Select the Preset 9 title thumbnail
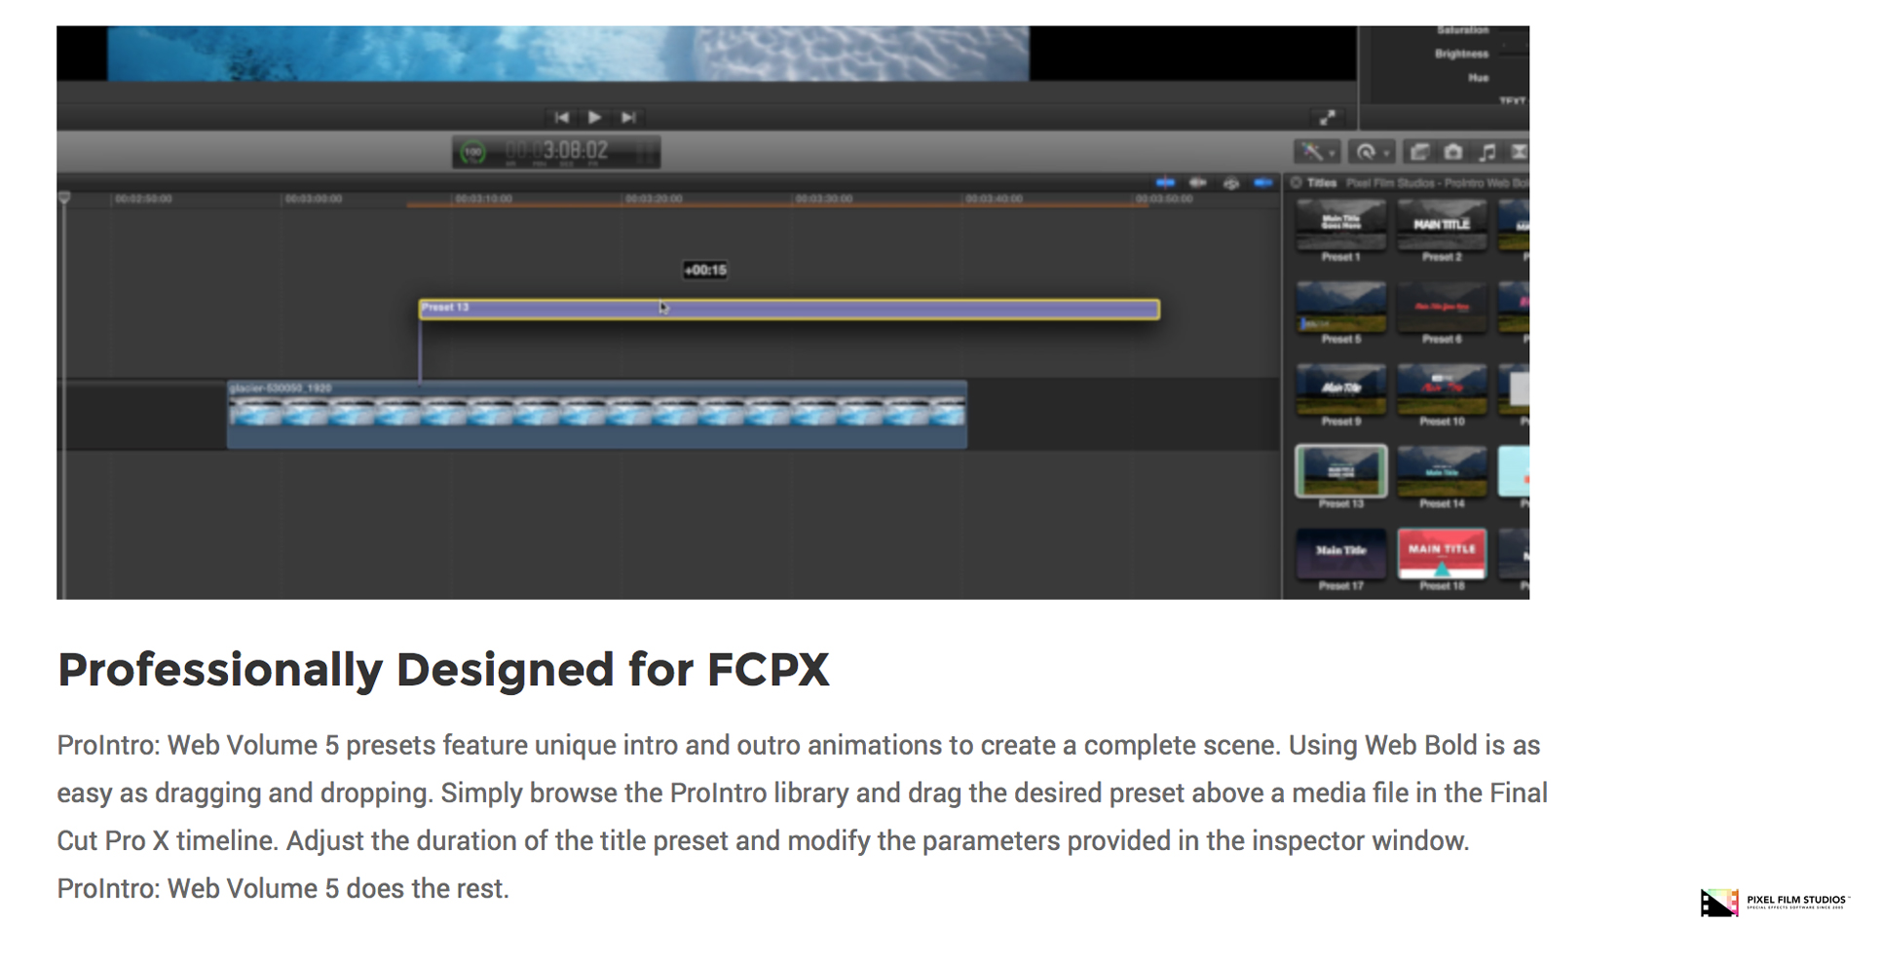 [x=1341, y=388]
